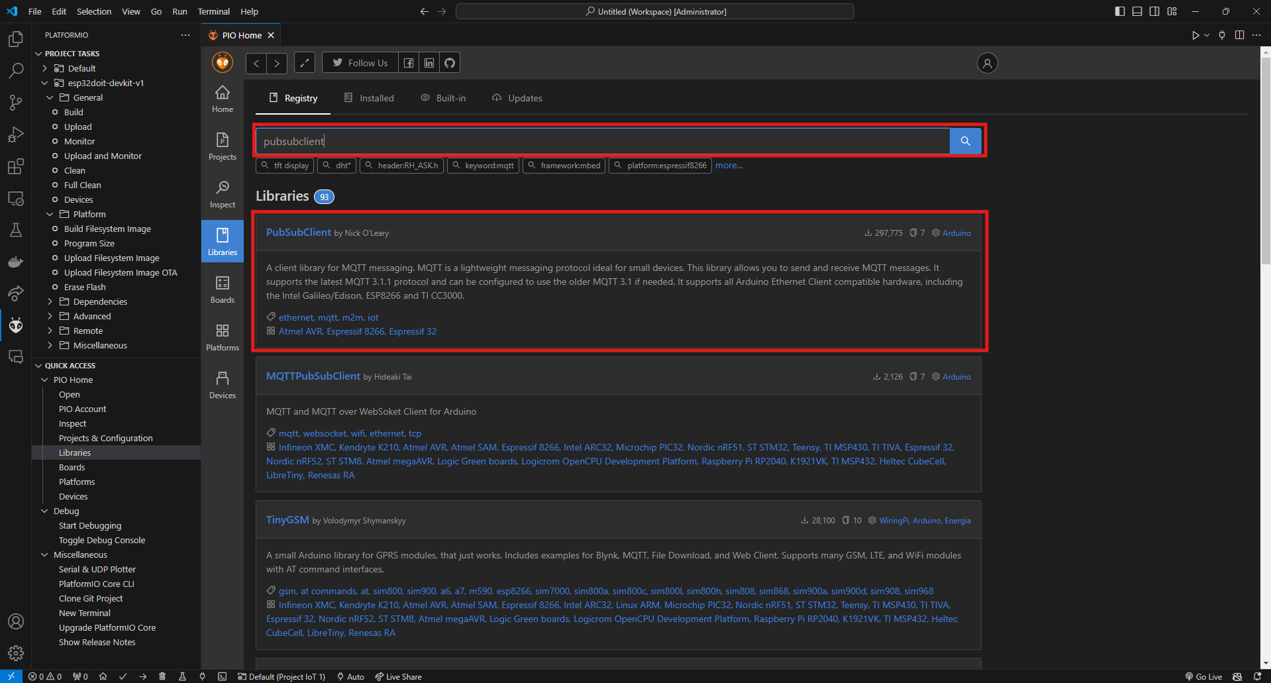Screen dimensions: 1271x683
Task: Open the PubSubClient library link
Action: tap(299, 232)
